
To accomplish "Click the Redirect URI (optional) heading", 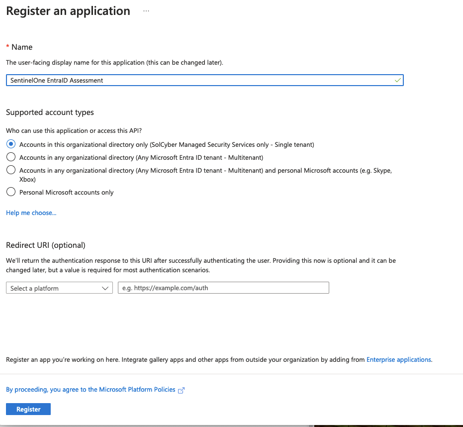I will point(46,245).
